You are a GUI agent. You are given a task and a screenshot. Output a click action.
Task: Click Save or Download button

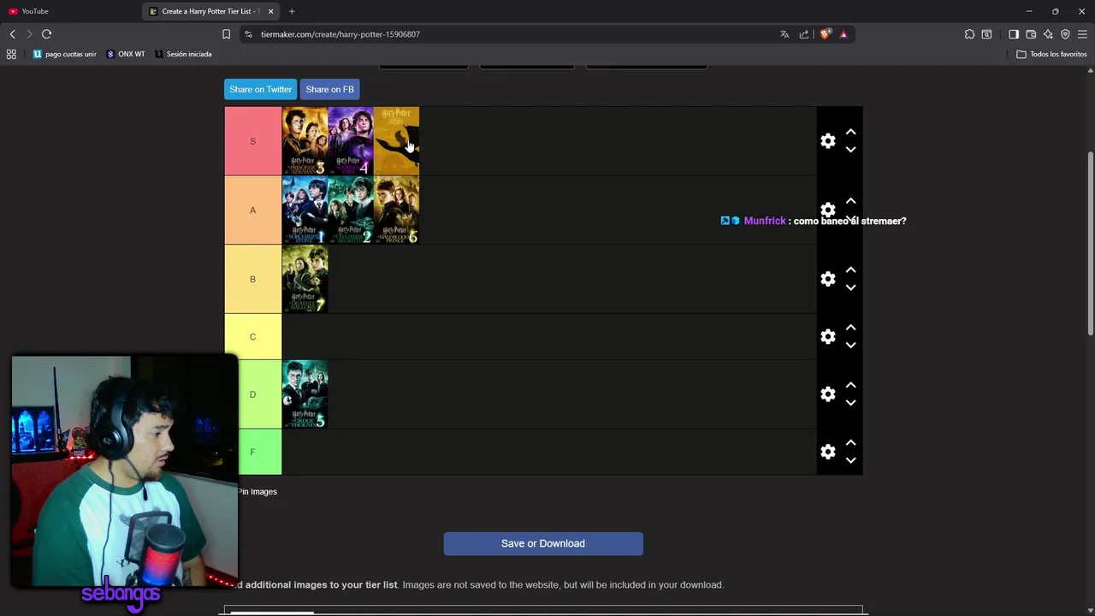coord(543,543)
